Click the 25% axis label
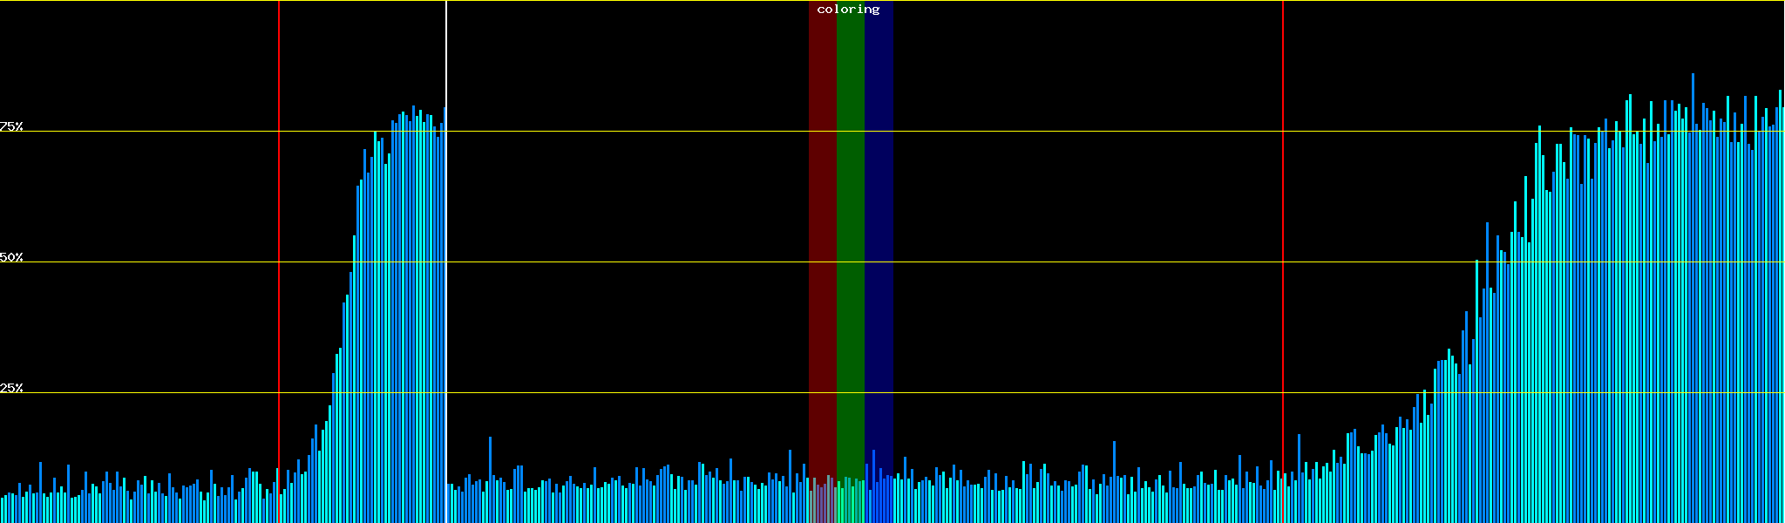 pos(11,388)
